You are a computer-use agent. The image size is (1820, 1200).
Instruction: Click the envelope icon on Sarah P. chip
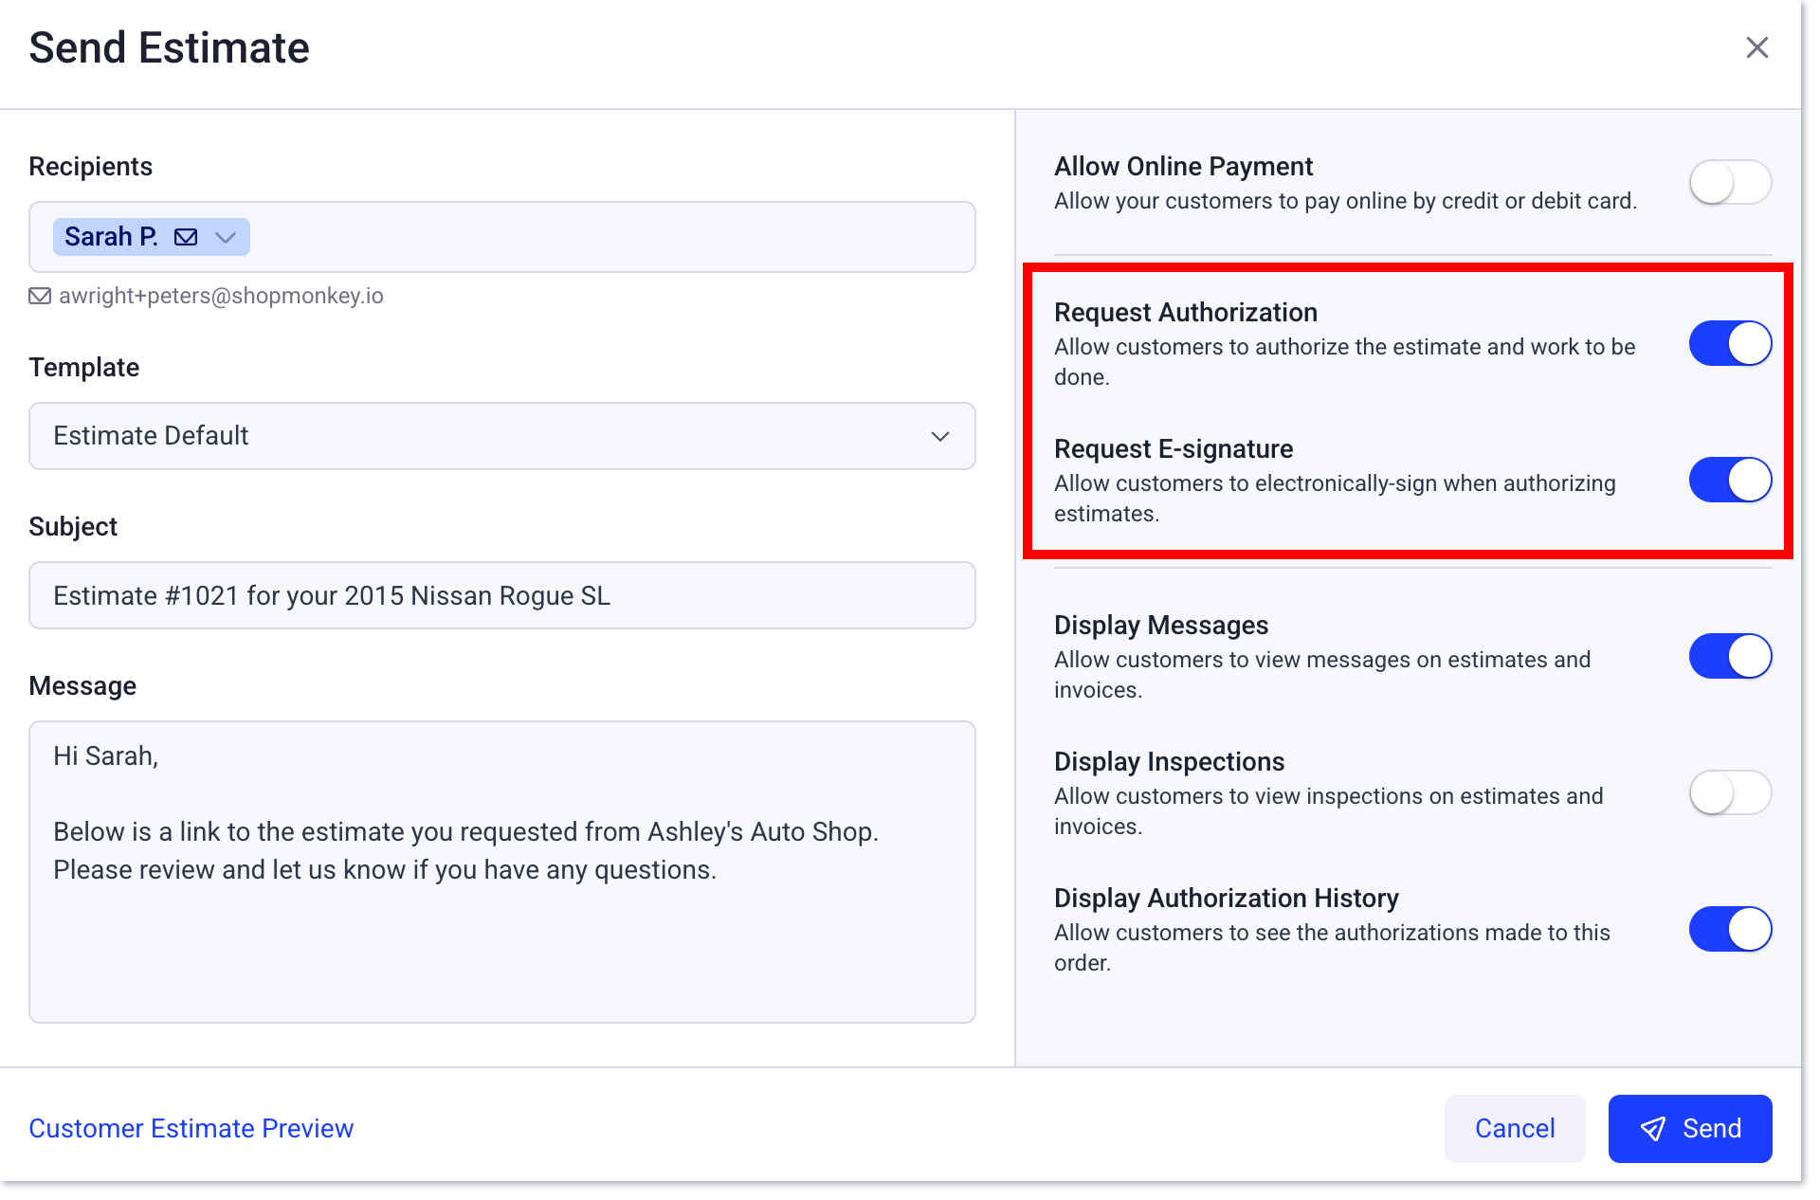[187, 237]
